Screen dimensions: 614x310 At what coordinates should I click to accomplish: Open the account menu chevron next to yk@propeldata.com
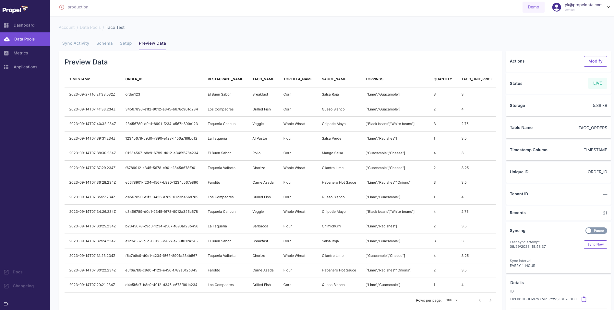pyautogui.click(x=608, y=7)
